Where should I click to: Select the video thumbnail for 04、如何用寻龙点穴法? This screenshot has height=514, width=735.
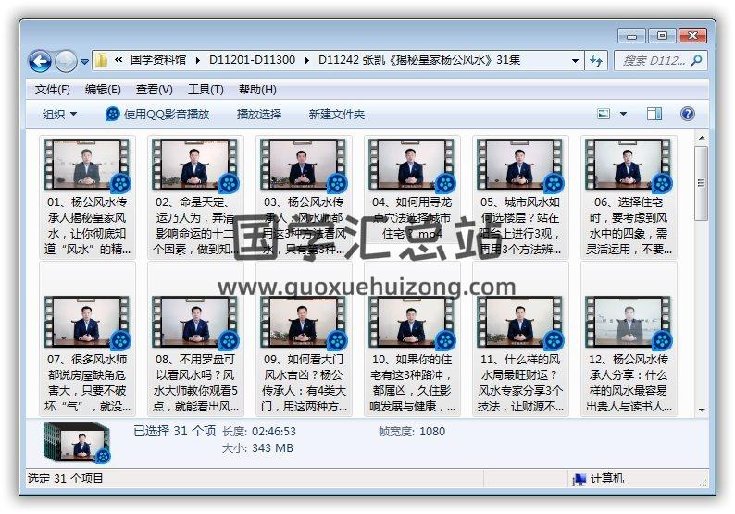(411, 165)
